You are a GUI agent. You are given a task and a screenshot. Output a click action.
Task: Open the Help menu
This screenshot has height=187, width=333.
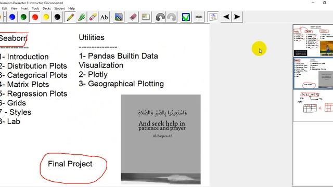point(72,8)
